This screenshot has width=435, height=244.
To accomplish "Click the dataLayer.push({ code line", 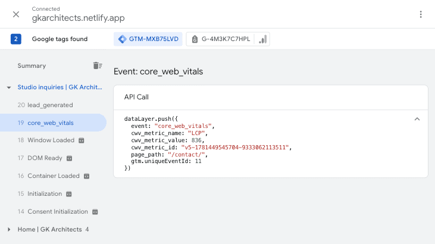I will (151, 119).
